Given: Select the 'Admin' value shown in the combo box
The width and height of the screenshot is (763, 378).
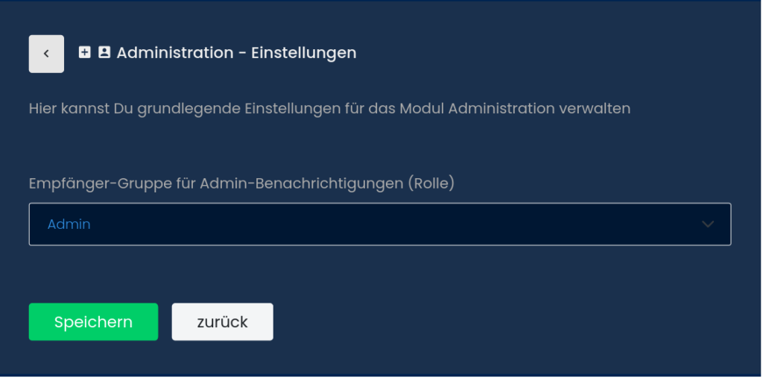Looking at the screenshot, I should [69, 224].
